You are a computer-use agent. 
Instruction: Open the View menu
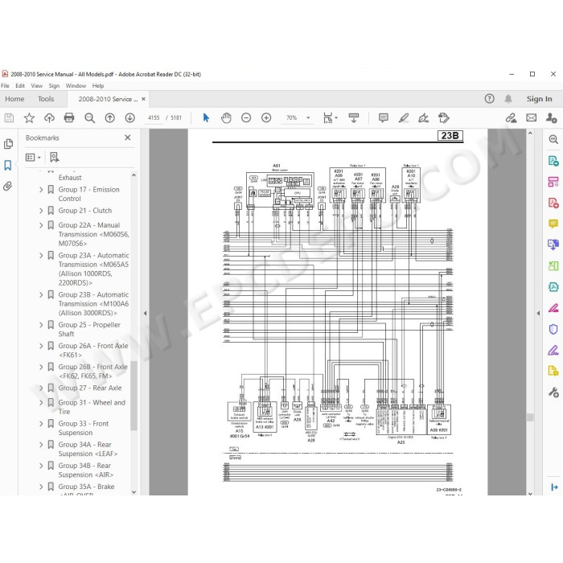coord(37,86)
